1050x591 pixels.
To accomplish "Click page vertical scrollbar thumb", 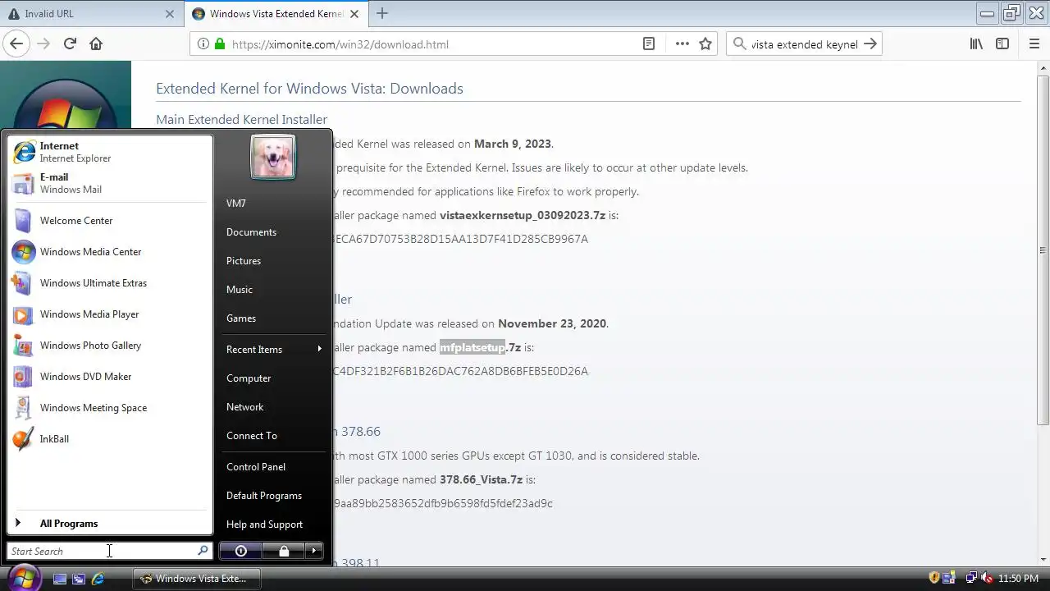I will [1043, 250].
